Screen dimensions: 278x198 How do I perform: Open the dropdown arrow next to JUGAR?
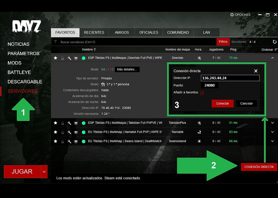(44, 172)
